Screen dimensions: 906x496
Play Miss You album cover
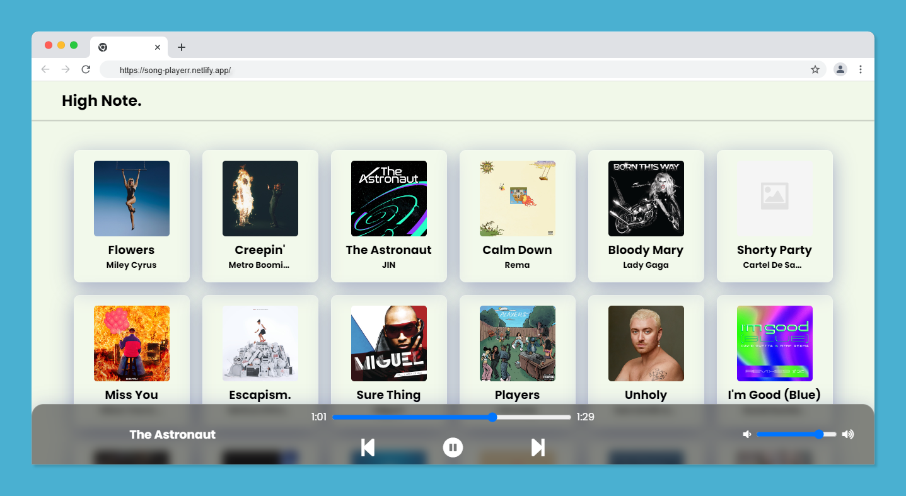click(132, 343)
